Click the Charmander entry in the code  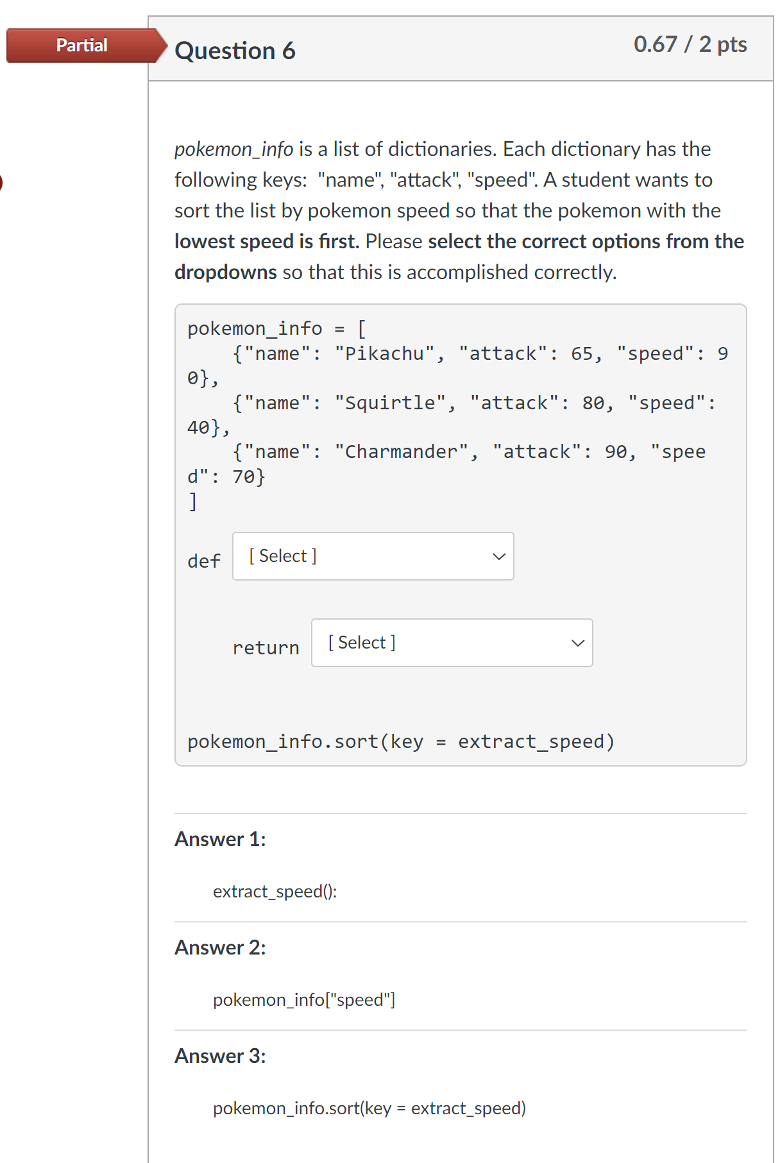pos(402,452)
